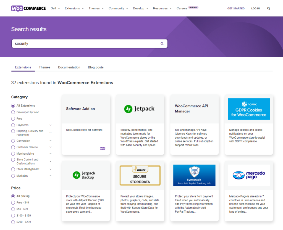The width and height of the screenshot is (283, 230).
Task: Expand the Store Management chevron
Action: tap(51, 169)
